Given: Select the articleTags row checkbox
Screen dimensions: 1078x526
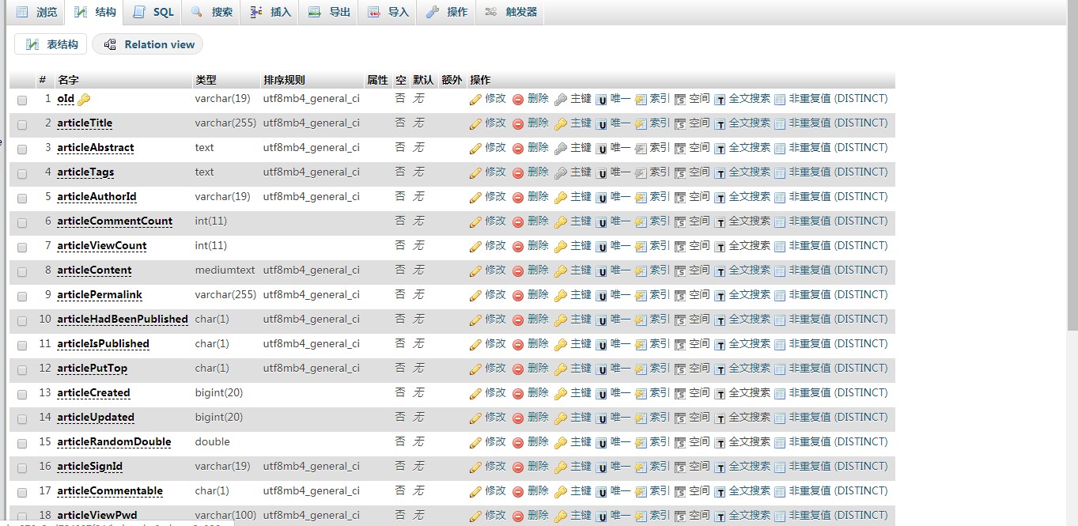Looking at the screenshot, I should tap(22, 174).
